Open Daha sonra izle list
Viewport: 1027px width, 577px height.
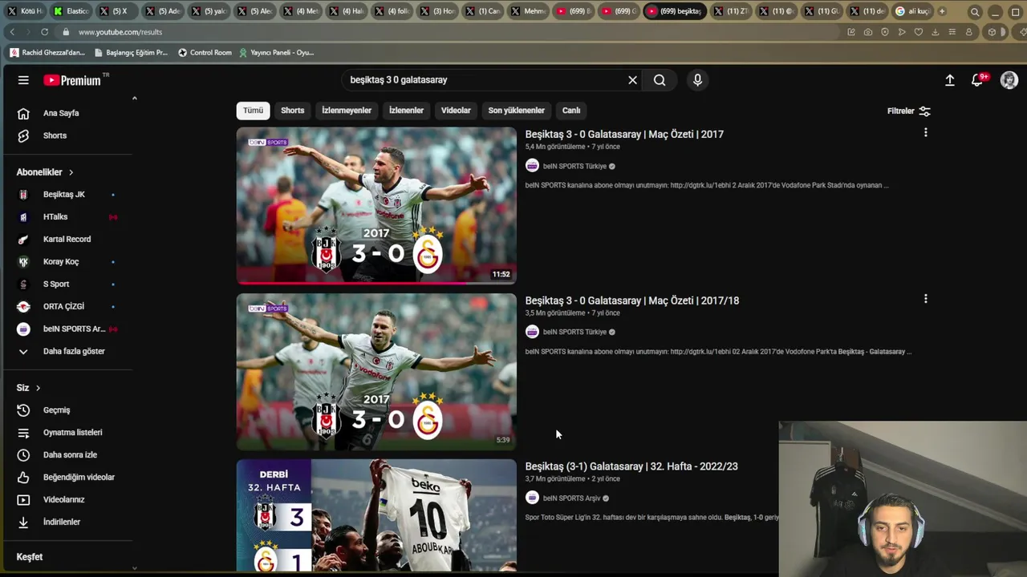[x=68, y=455]
